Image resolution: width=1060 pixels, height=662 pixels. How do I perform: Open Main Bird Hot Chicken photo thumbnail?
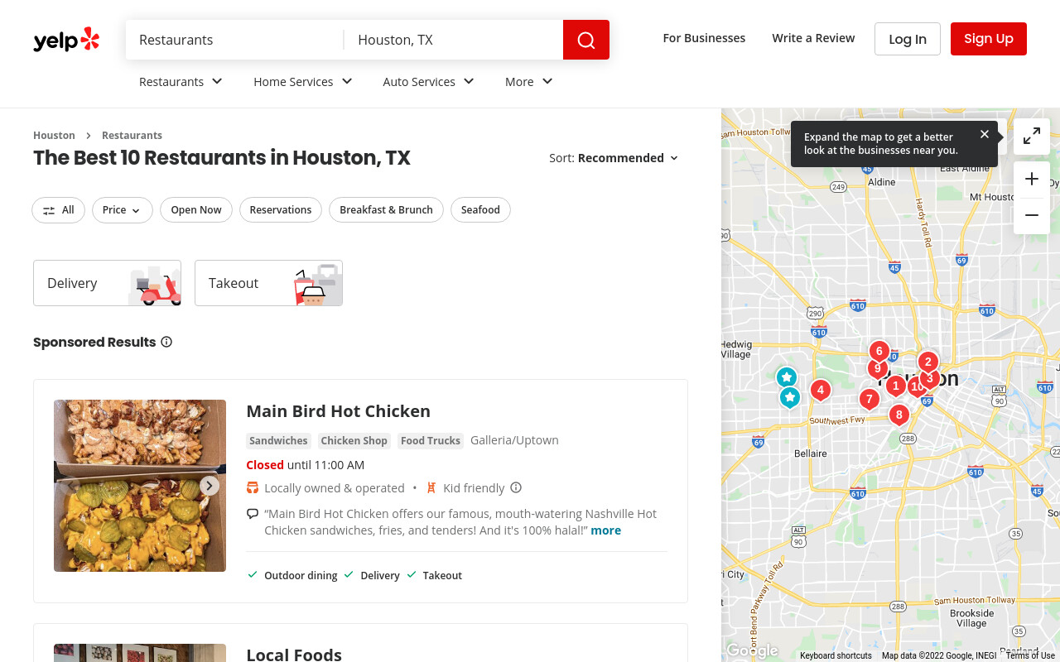140,486
